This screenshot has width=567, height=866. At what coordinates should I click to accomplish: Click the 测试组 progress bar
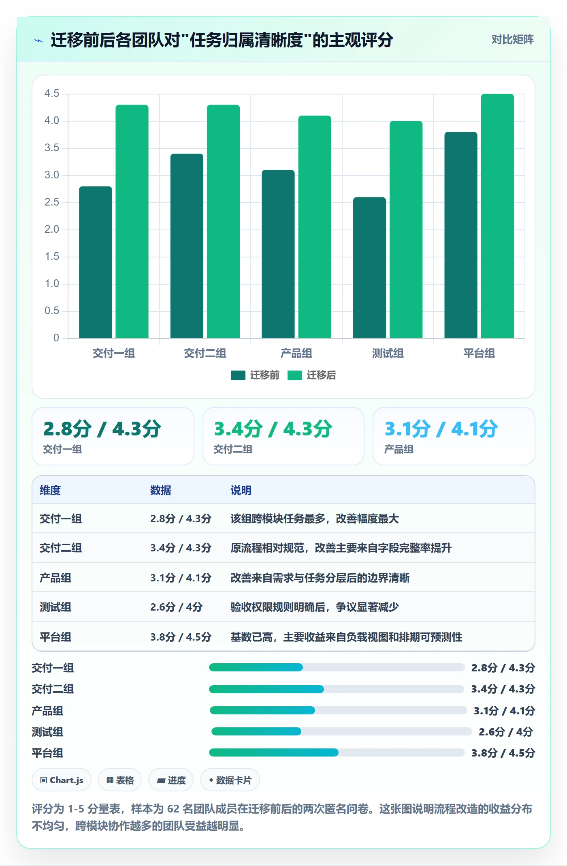342,731
